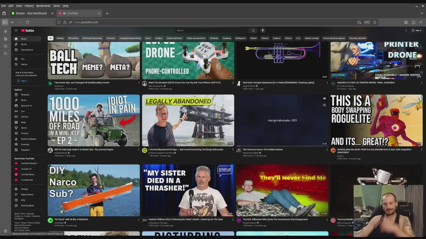Open Gaming under Explore
Viewport: 426px width, 239px height.
click(24, 117)
